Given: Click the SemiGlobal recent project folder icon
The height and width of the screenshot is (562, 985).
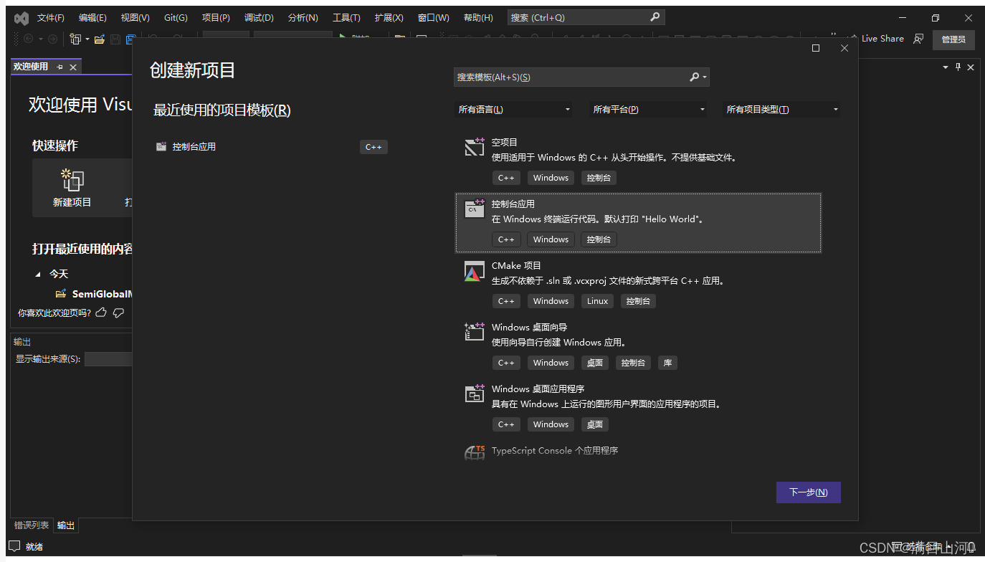Looking at the screenshot, I should (61, 294).
